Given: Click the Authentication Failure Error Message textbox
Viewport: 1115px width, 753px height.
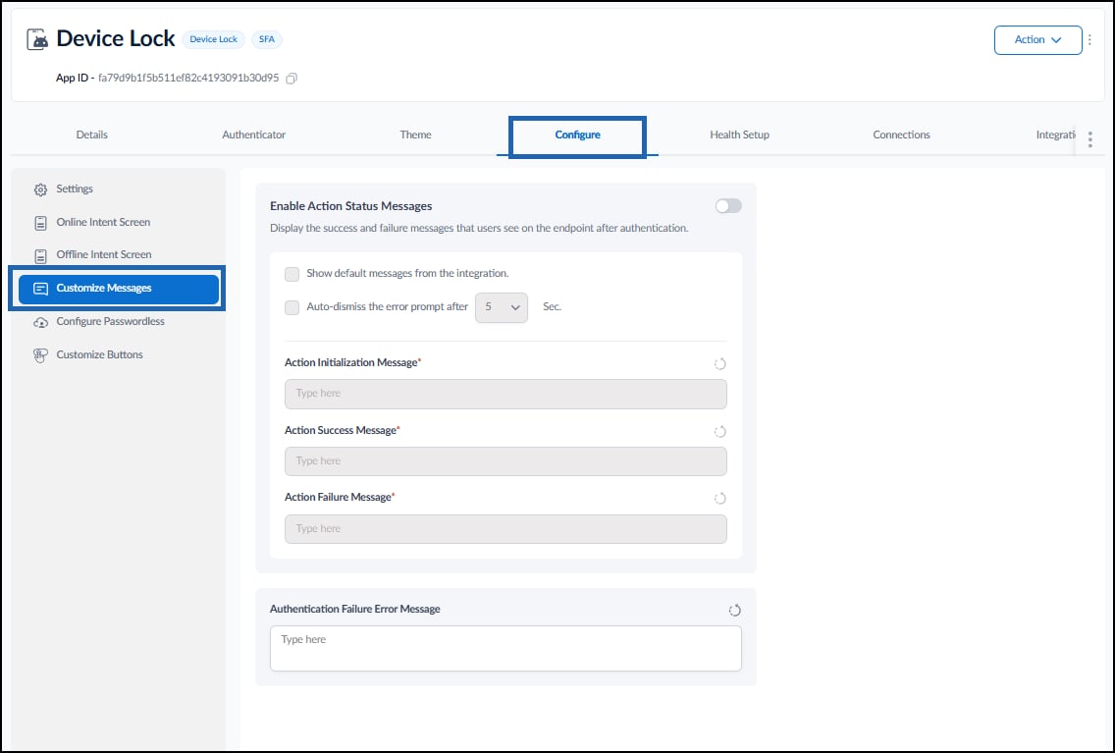Looking at the screenshot, I should point(505,649).
